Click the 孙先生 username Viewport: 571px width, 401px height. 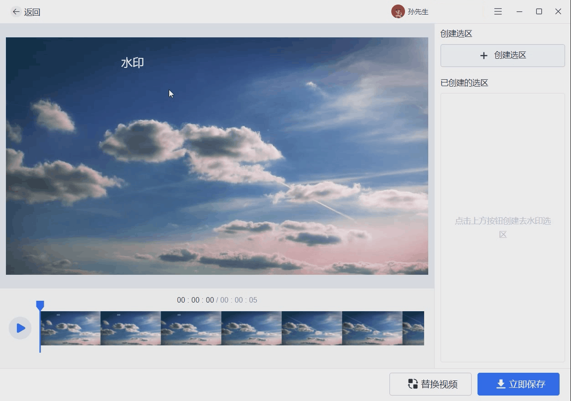click(418, 12)
